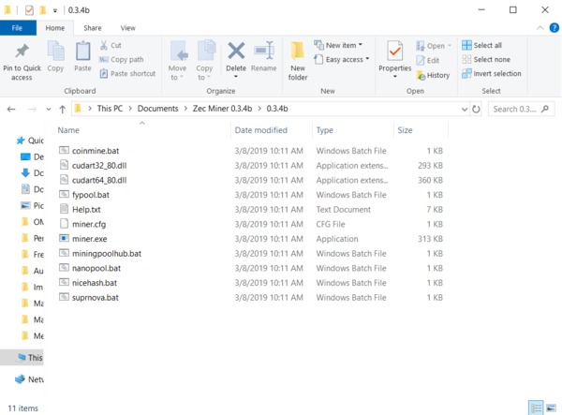Open recent locations dropdown arrow
The image size is (562, 415).
tap(49, 109)
